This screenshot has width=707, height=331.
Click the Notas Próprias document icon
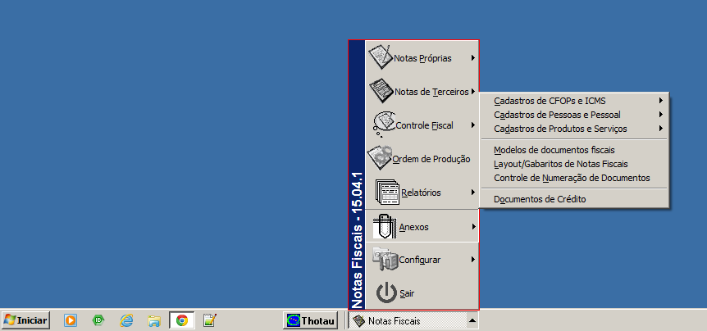coord(380,57)
